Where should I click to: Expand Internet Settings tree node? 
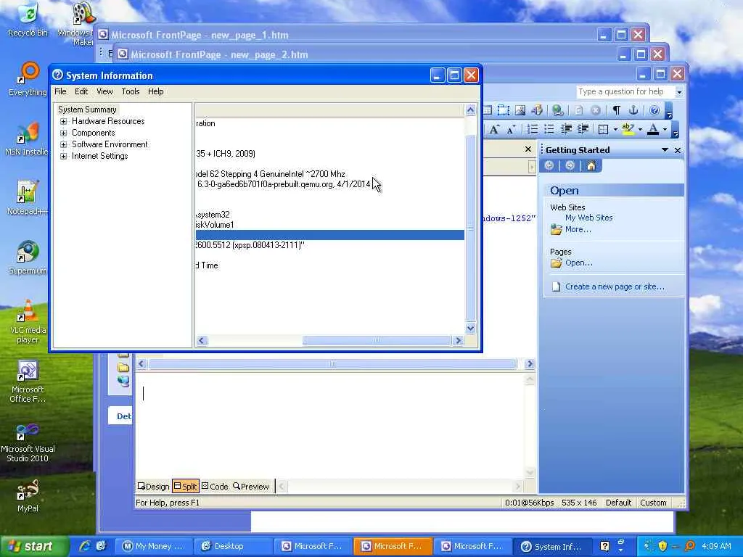click(64, 157)
